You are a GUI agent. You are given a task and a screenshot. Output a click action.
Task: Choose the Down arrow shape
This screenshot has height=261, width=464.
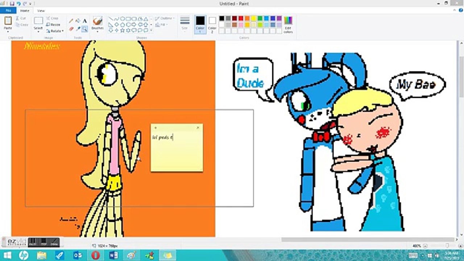coord(111,30)
